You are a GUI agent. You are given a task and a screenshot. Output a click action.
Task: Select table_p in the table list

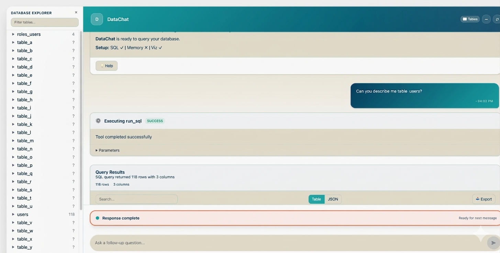pos(25,165)
